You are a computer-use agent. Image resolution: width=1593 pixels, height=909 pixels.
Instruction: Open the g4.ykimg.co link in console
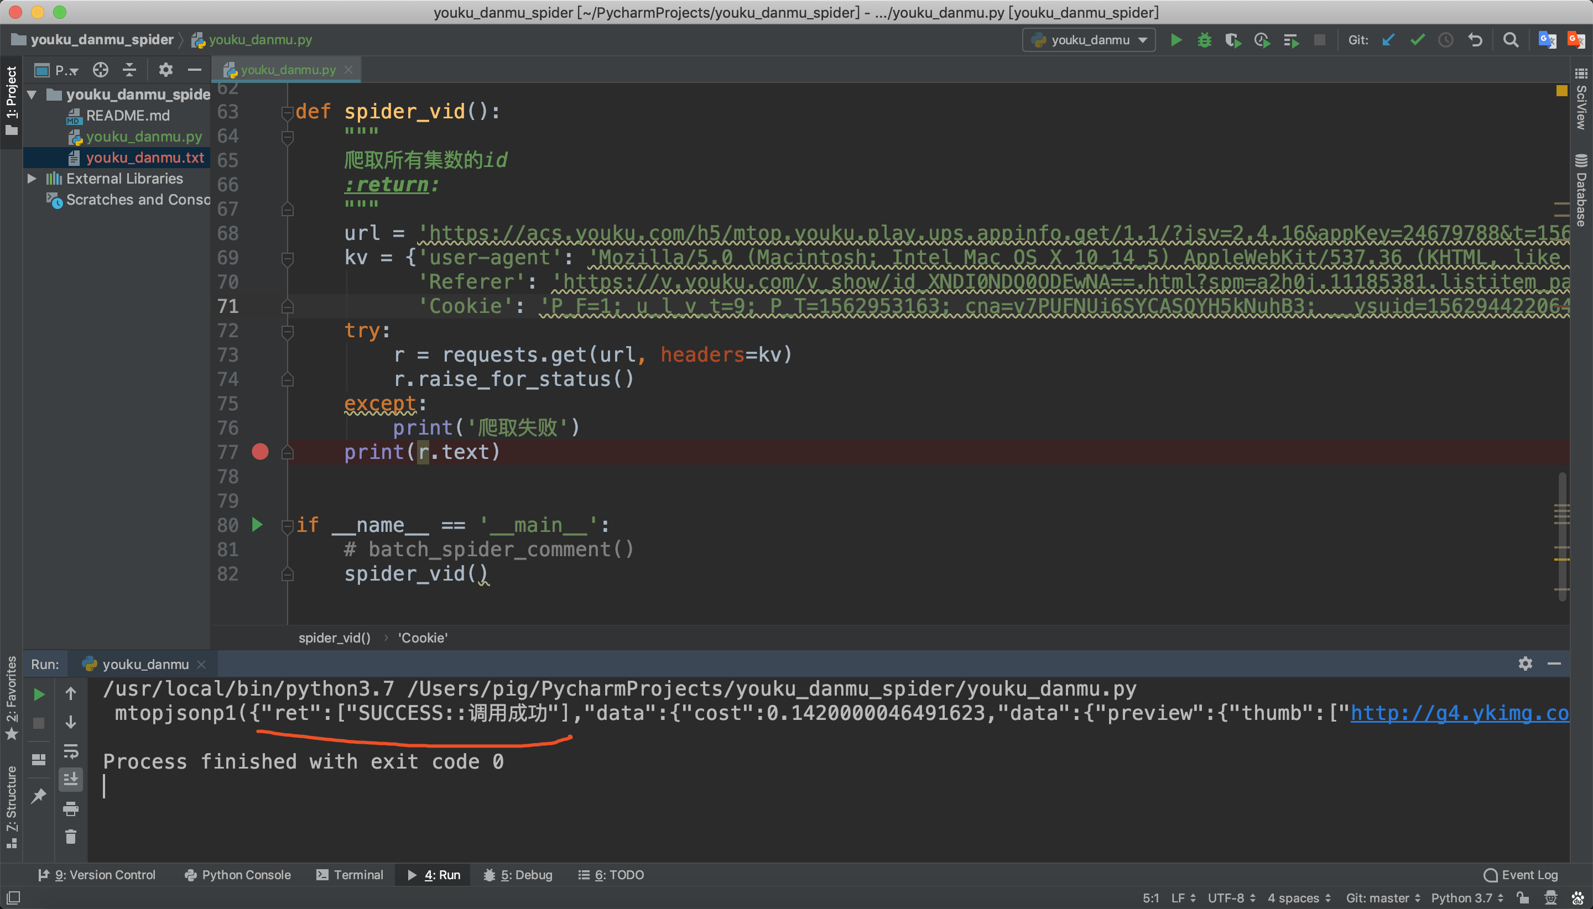[1459, 713]
